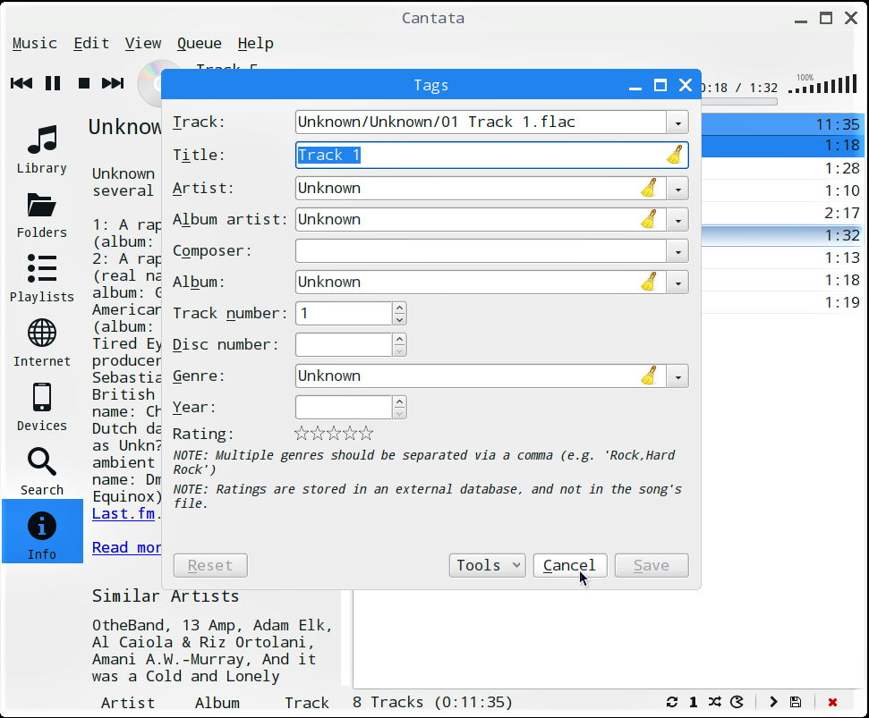Open the Last.fm link
The width and height of the screenshot is (869, 718).
(124, 514)
